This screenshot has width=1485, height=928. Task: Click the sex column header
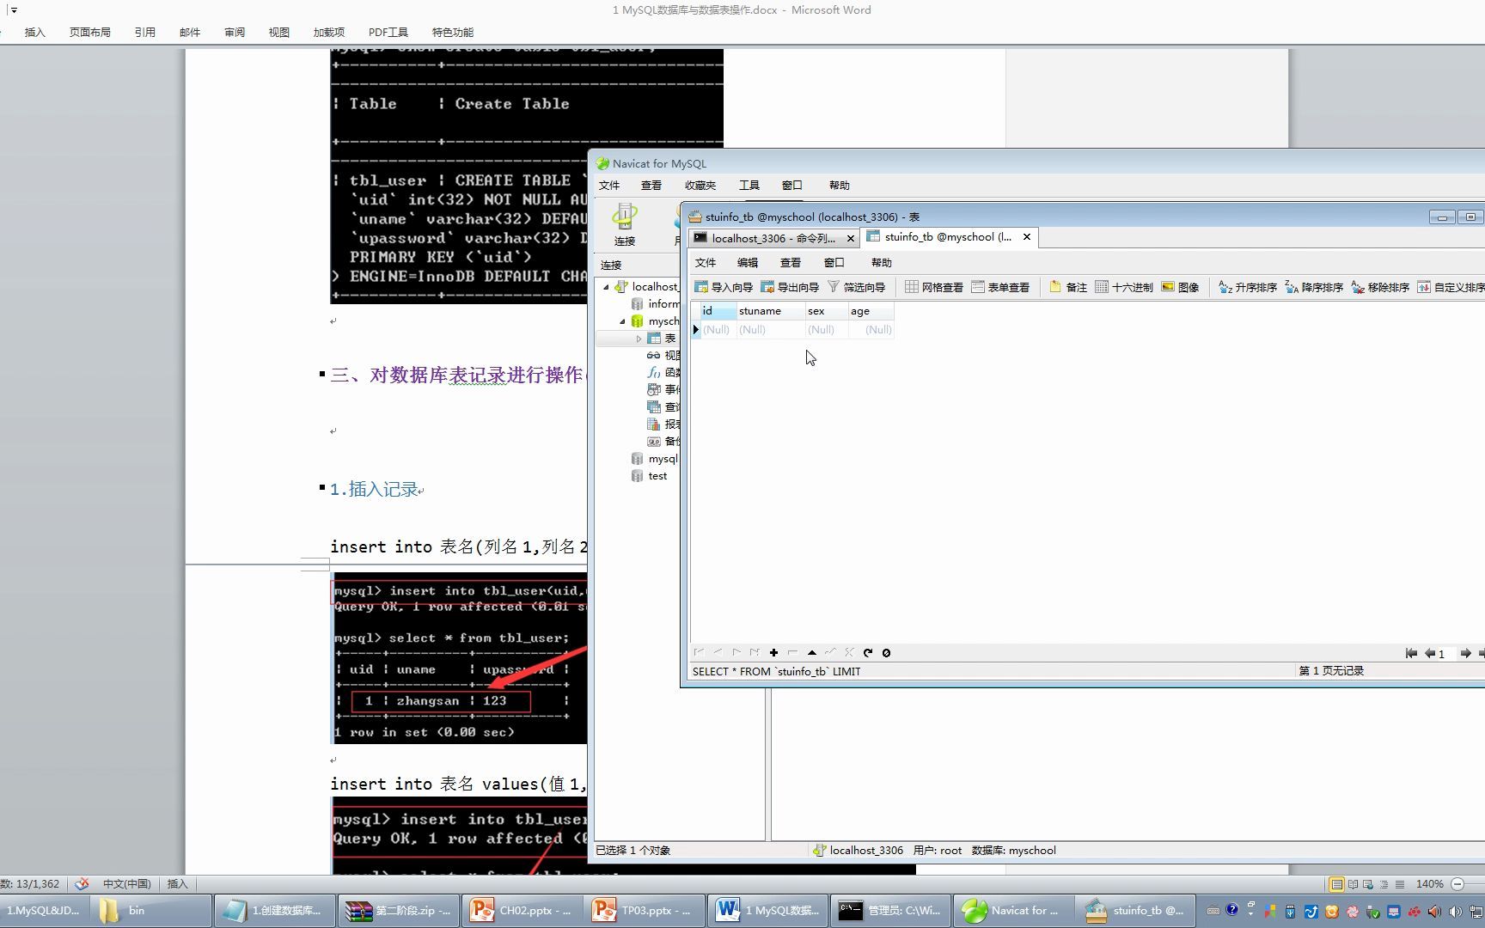(x=827, y=311)
